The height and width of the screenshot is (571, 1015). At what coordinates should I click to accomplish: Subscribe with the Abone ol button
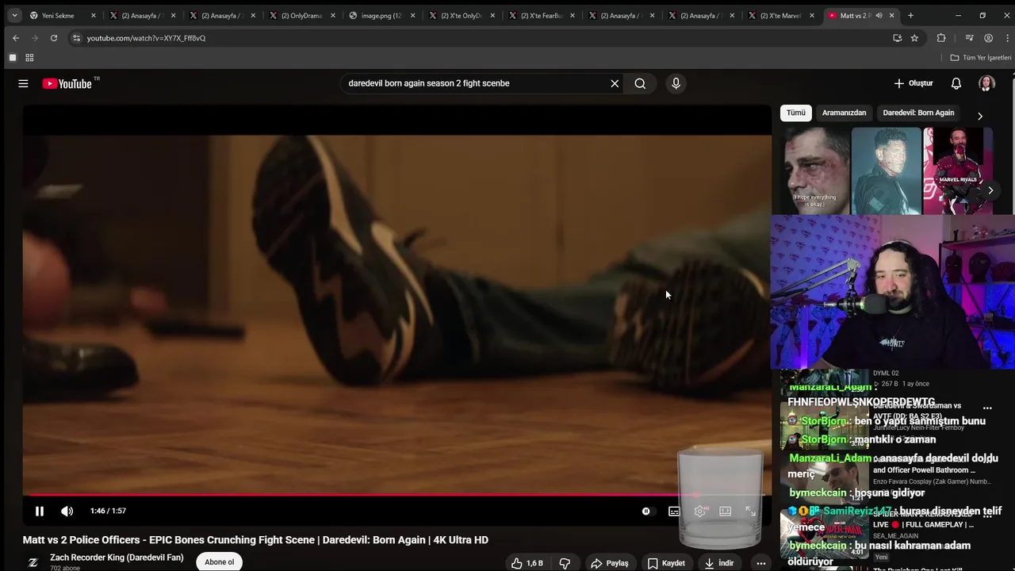tap(219, 562)
